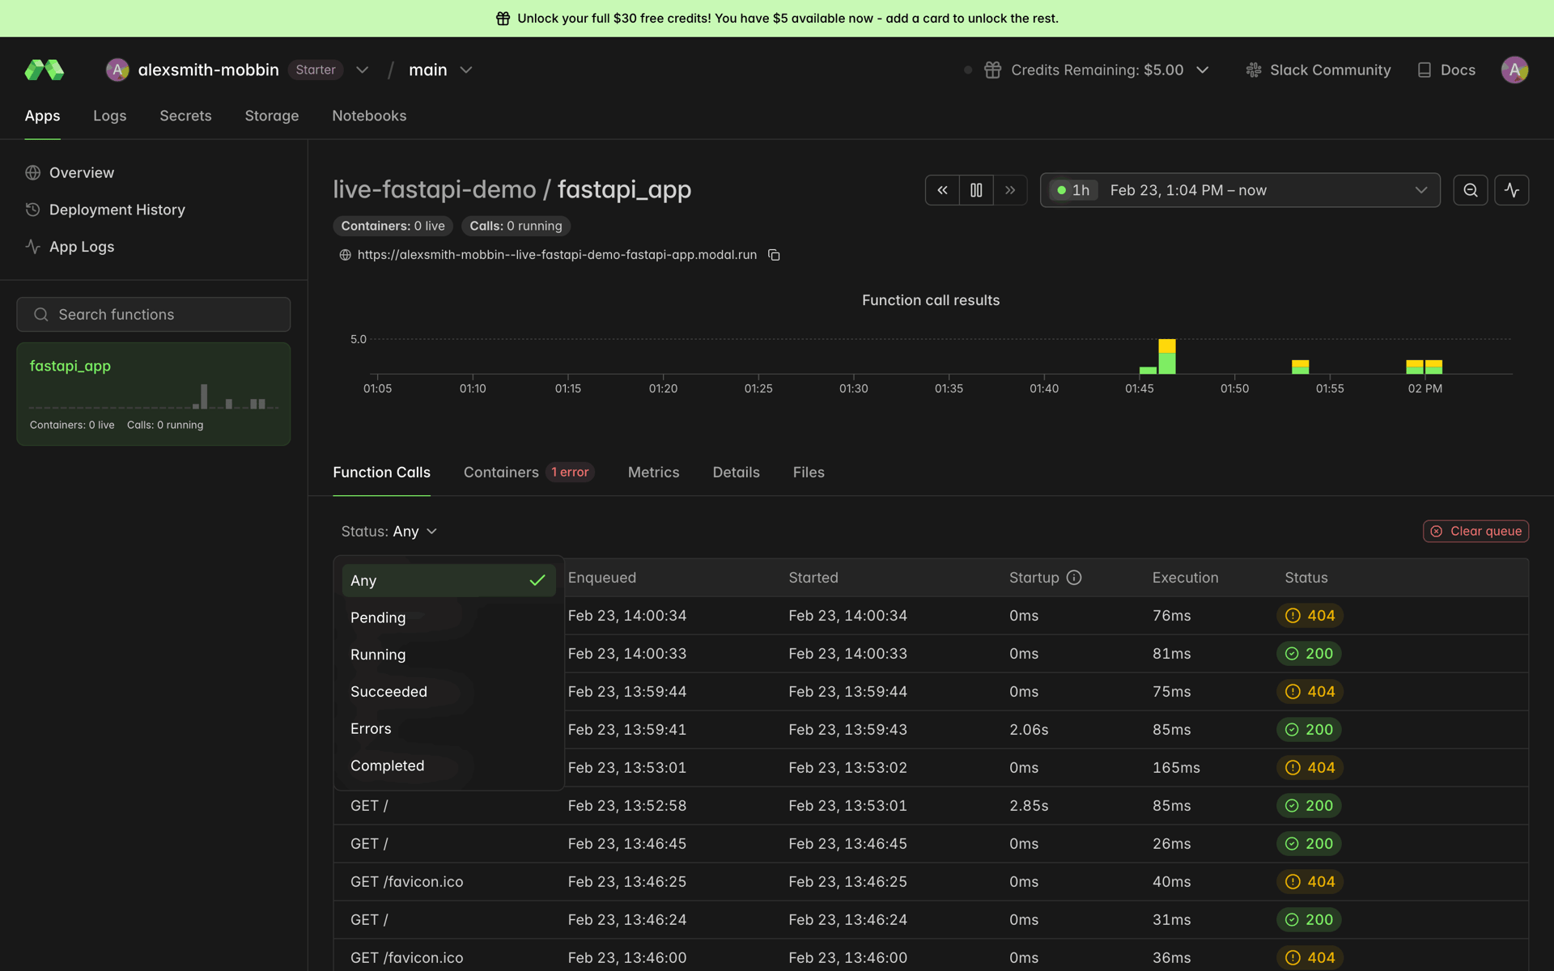
Task: Click inside the Search functions field
Action: coord(154,315)
